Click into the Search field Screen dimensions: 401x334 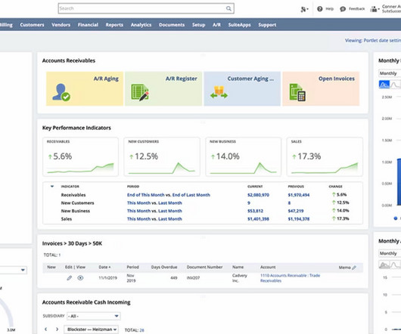click(142, 8)
